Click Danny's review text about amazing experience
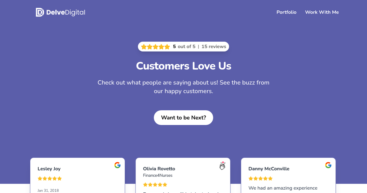Screen dimensions: 367x193 pyautogui.click(x=283, y=188)
